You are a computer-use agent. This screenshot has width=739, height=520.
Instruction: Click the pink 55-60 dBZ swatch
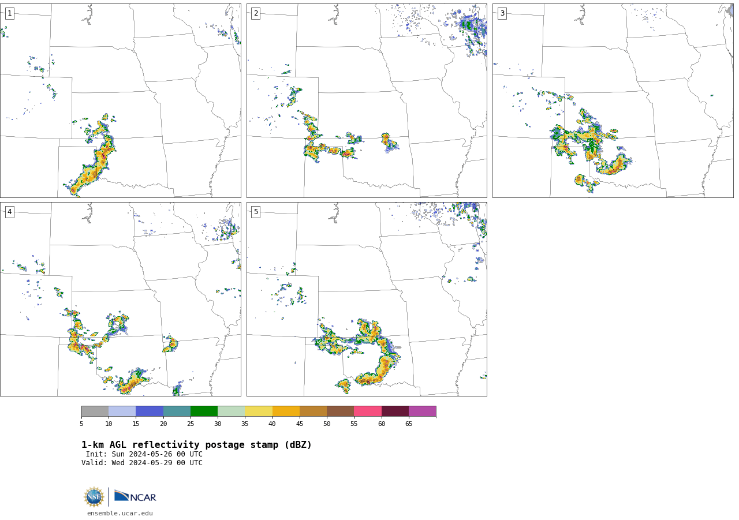(368, 411)
